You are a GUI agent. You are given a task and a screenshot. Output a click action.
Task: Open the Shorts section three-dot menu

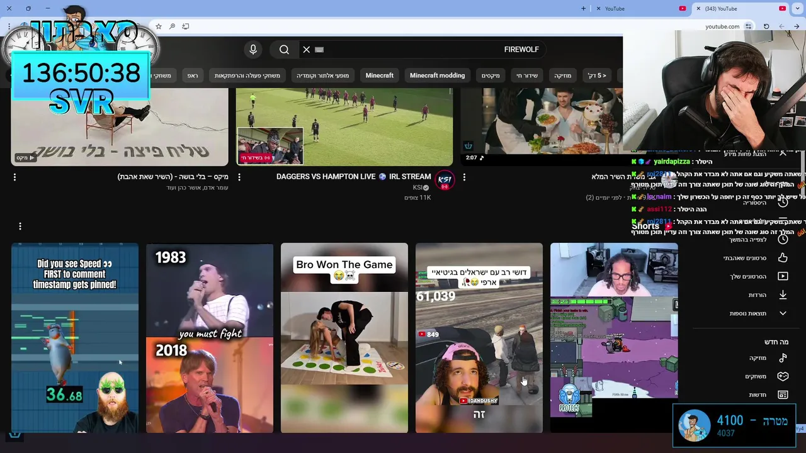coord(20,226)
